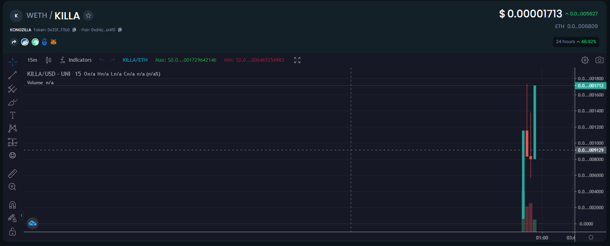Click the tall green latest candlestick
This screenshot has height=246, width=610.
coord(535,122)
